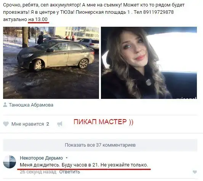Like the comment with the small heart
The height and width of the screenshot is (181, 203).
[x=195, y=172]
